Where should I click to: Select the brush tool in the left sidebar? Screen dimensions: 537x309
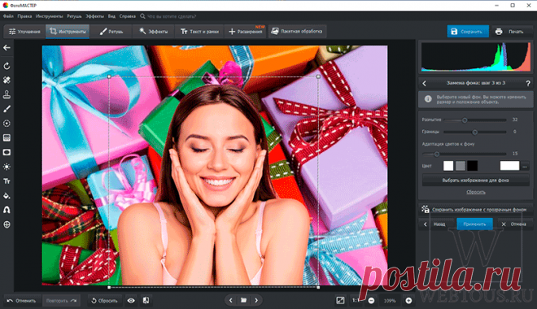point(7,109)
